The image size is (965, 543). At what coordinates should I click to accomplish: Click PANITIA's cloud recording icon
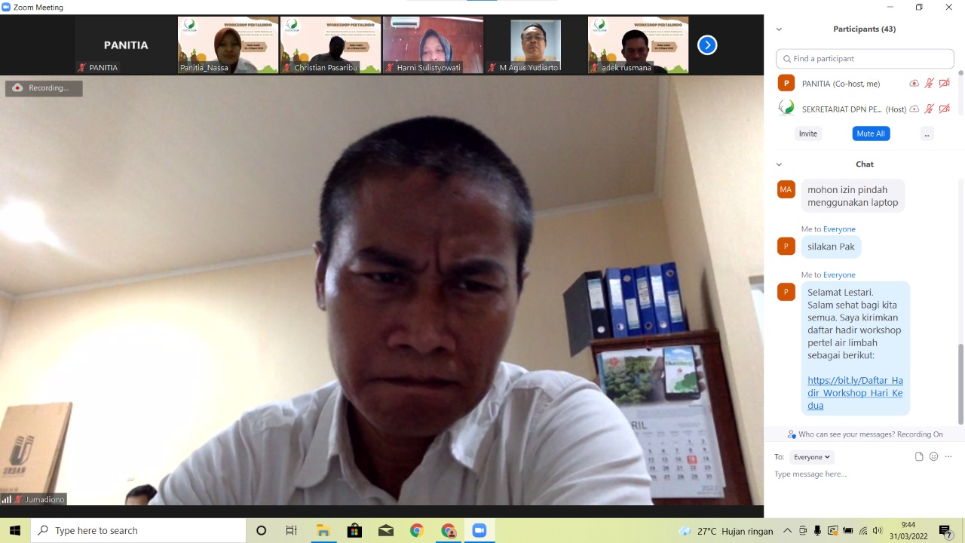[x=914, y=84]
